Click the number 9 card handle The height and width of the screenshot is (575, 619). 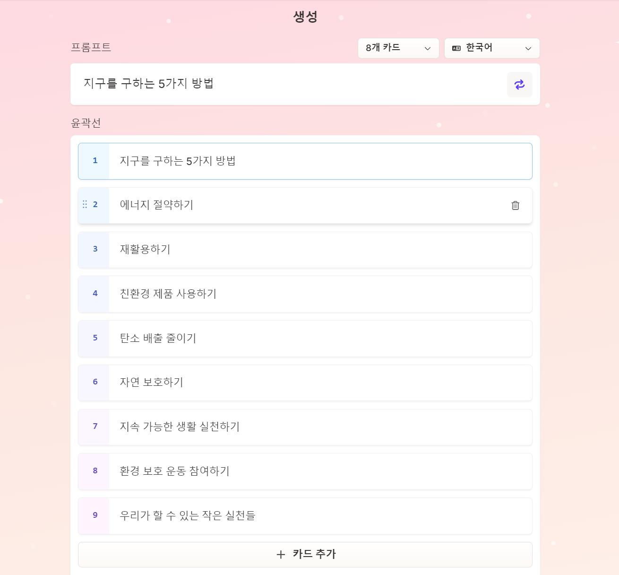(x=94, y=516)
